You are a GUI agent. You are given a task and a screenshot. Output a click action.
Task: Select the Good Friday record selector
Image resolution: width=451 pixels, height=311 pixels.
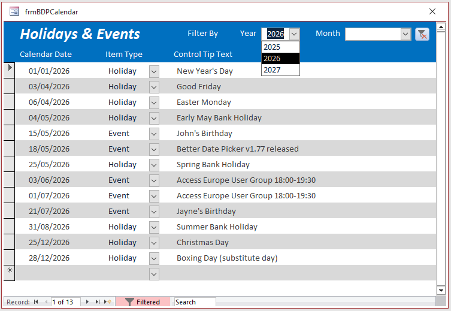tap(9, 86)
